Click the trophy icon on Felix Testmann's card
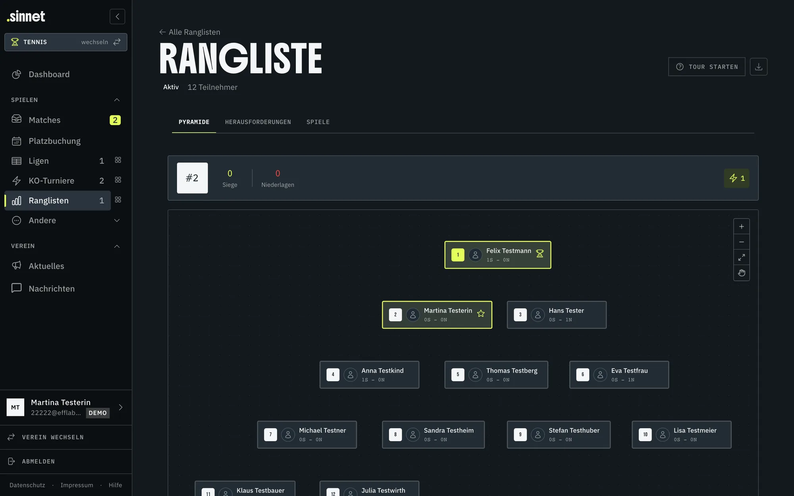The image size is (794, 496). click(x=540, y=254)
